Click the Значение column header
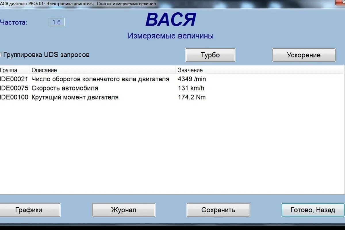 pos(260,70)
